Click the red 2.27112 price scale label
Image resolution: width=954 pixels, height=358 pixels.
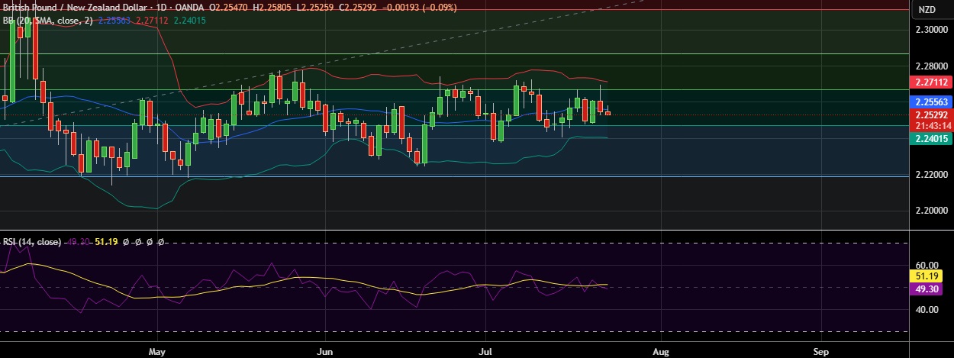point(932,82)
